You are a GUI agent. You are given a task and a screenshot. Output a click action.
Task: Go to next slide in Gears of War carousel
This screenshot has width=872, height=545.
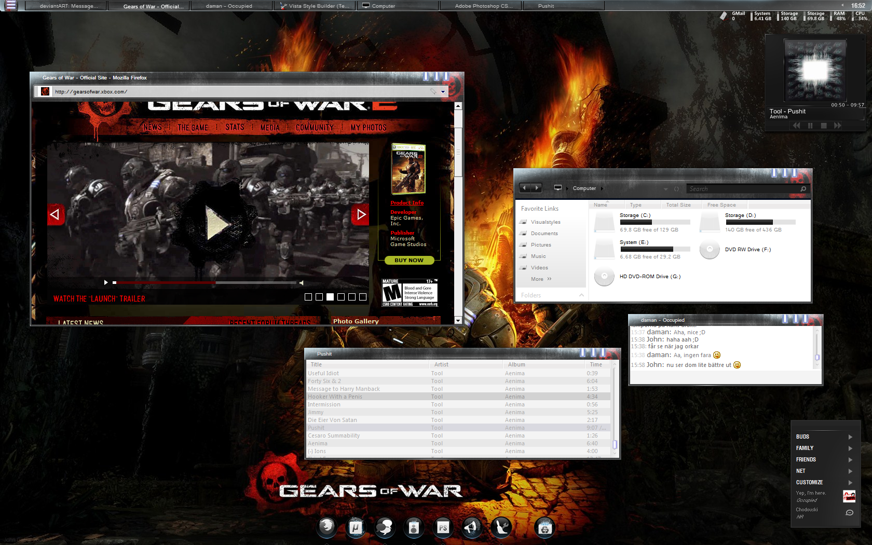360,214
